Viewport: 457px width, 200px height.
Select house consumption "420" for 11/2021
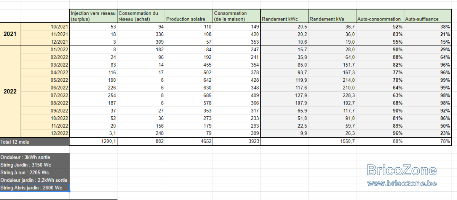coord(236,34)
